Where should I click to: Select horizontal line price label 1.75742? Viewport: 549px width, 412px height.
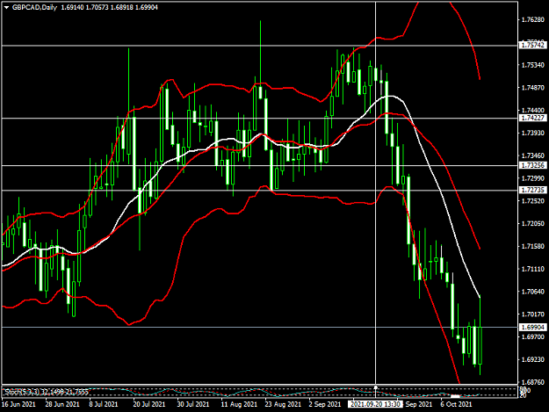pyautogui.click(x=533, y=45)
